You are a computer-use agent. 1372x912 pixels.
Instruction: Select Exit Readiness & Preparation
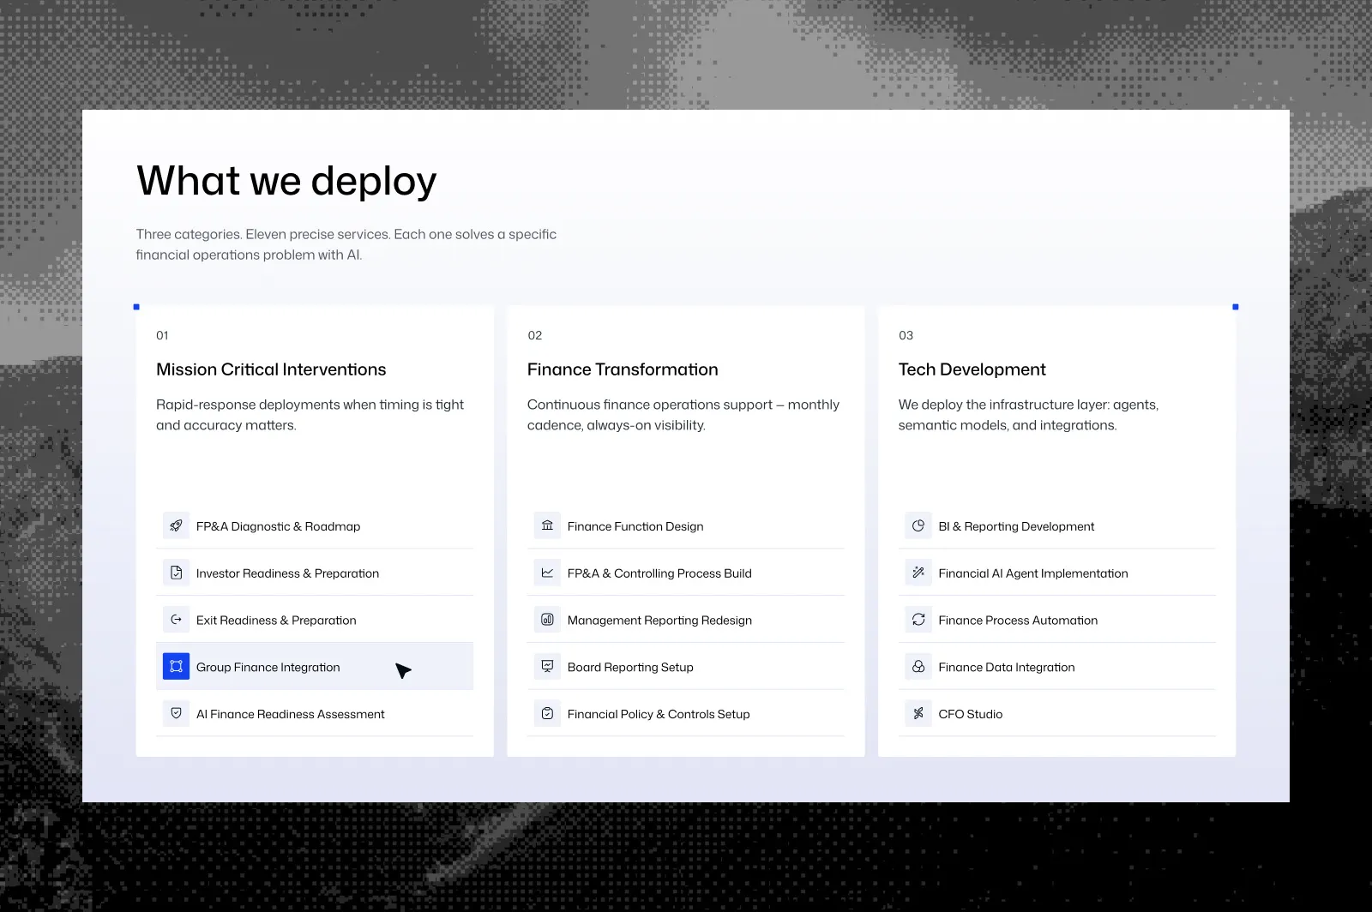(315, 620)
